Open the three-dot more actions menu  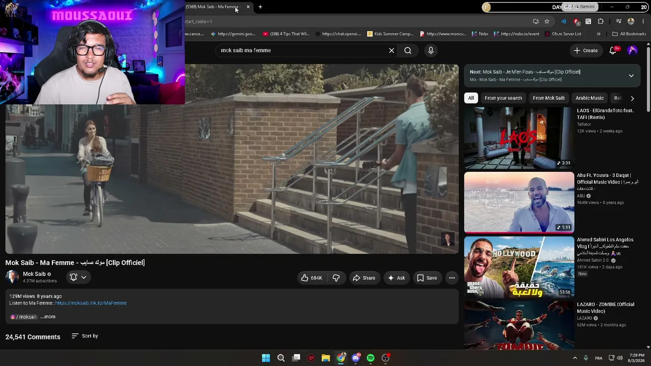click(x=452, y=278)
